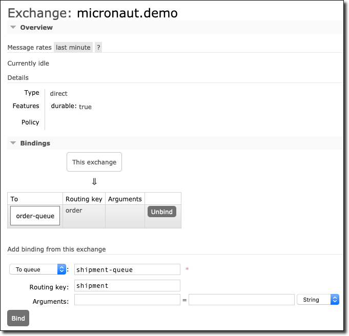
Task: Click the 'last minute' message rates range
Action: pos(73,48)
